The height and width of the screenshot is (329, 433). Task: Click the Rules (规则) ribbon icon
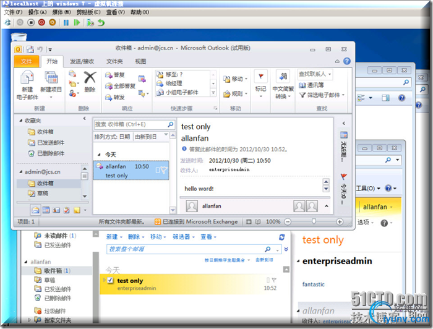coord(227,94)
